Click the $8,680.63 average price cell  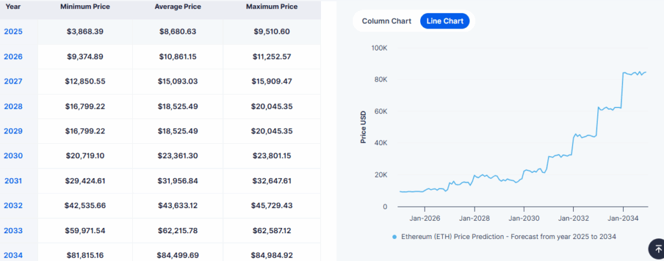point(177,31)
